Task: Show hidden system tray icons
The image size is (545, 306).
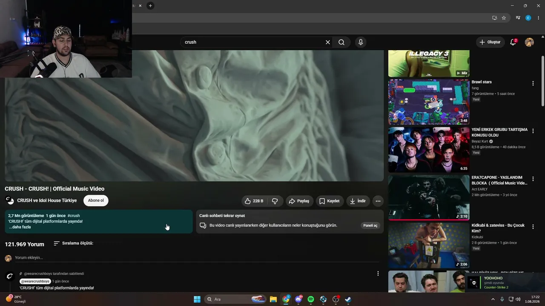Action: pos(493,299)
